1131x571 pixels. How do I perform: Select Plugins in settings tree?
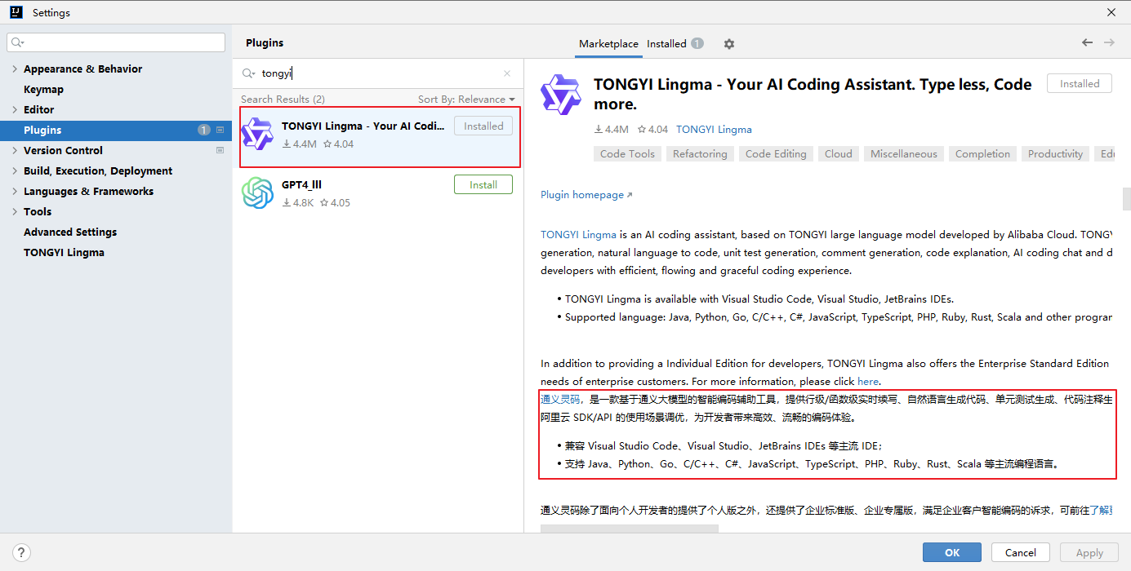point(116,131)
